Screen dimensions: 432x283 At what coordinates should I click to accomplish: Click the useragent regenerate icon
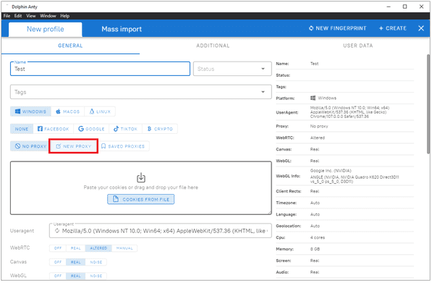pyautogui.click(x=57, y=231)
